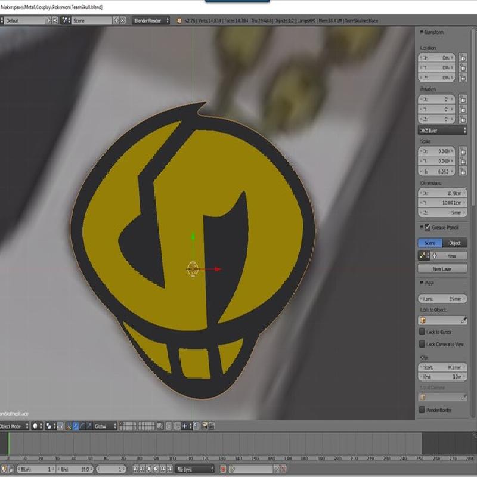Click the OpenGL render image icon
The width and height of the screenshot is (477, 477).
pyautogui.click(x=205, y=426)
